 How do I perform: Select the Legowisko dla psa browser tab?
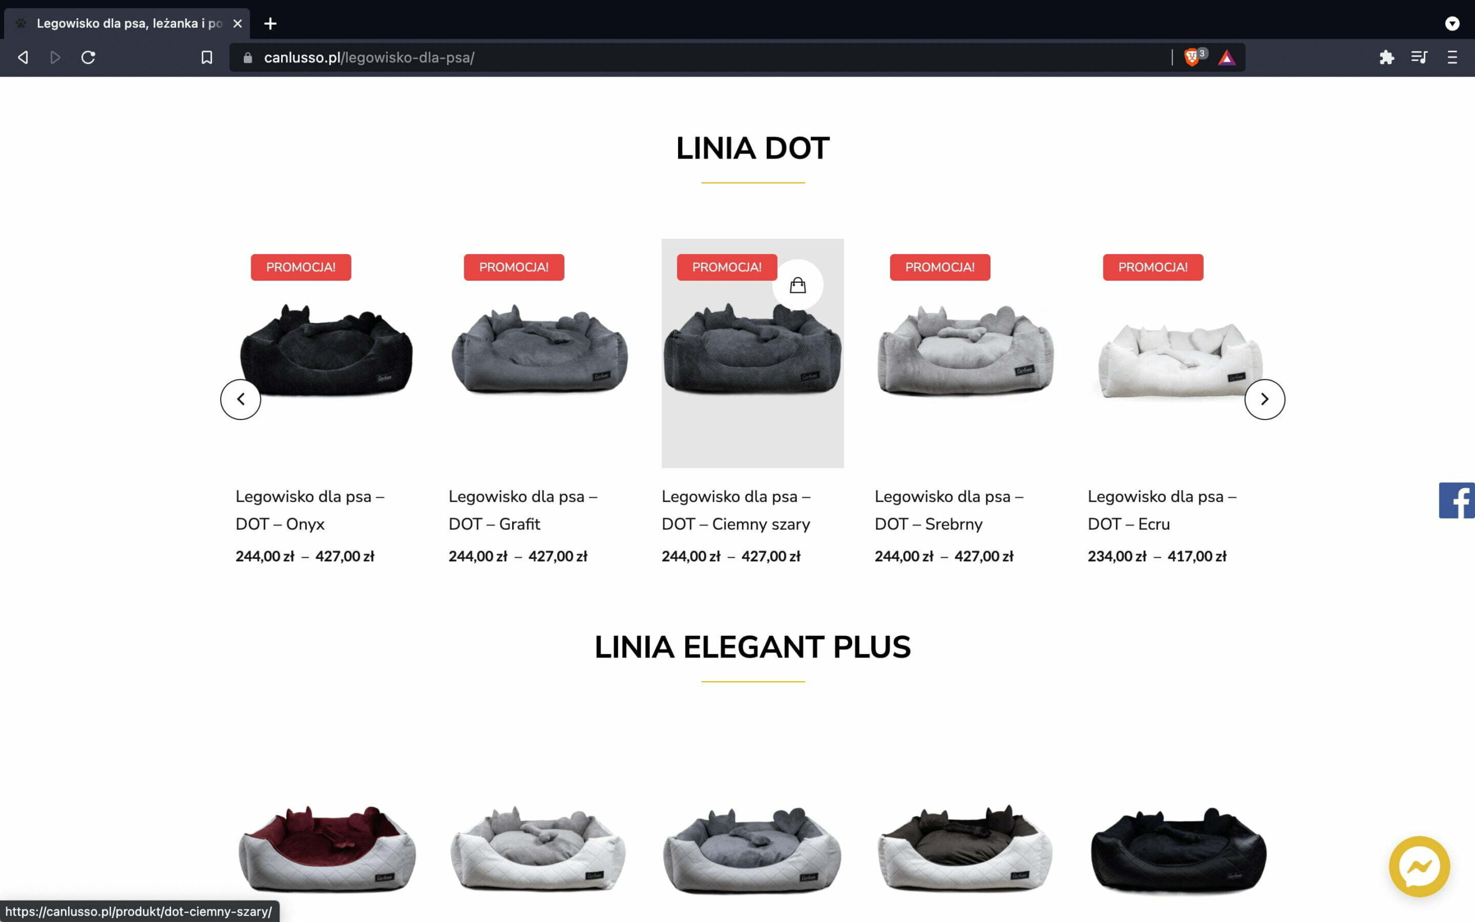click(x=127, y=23)
